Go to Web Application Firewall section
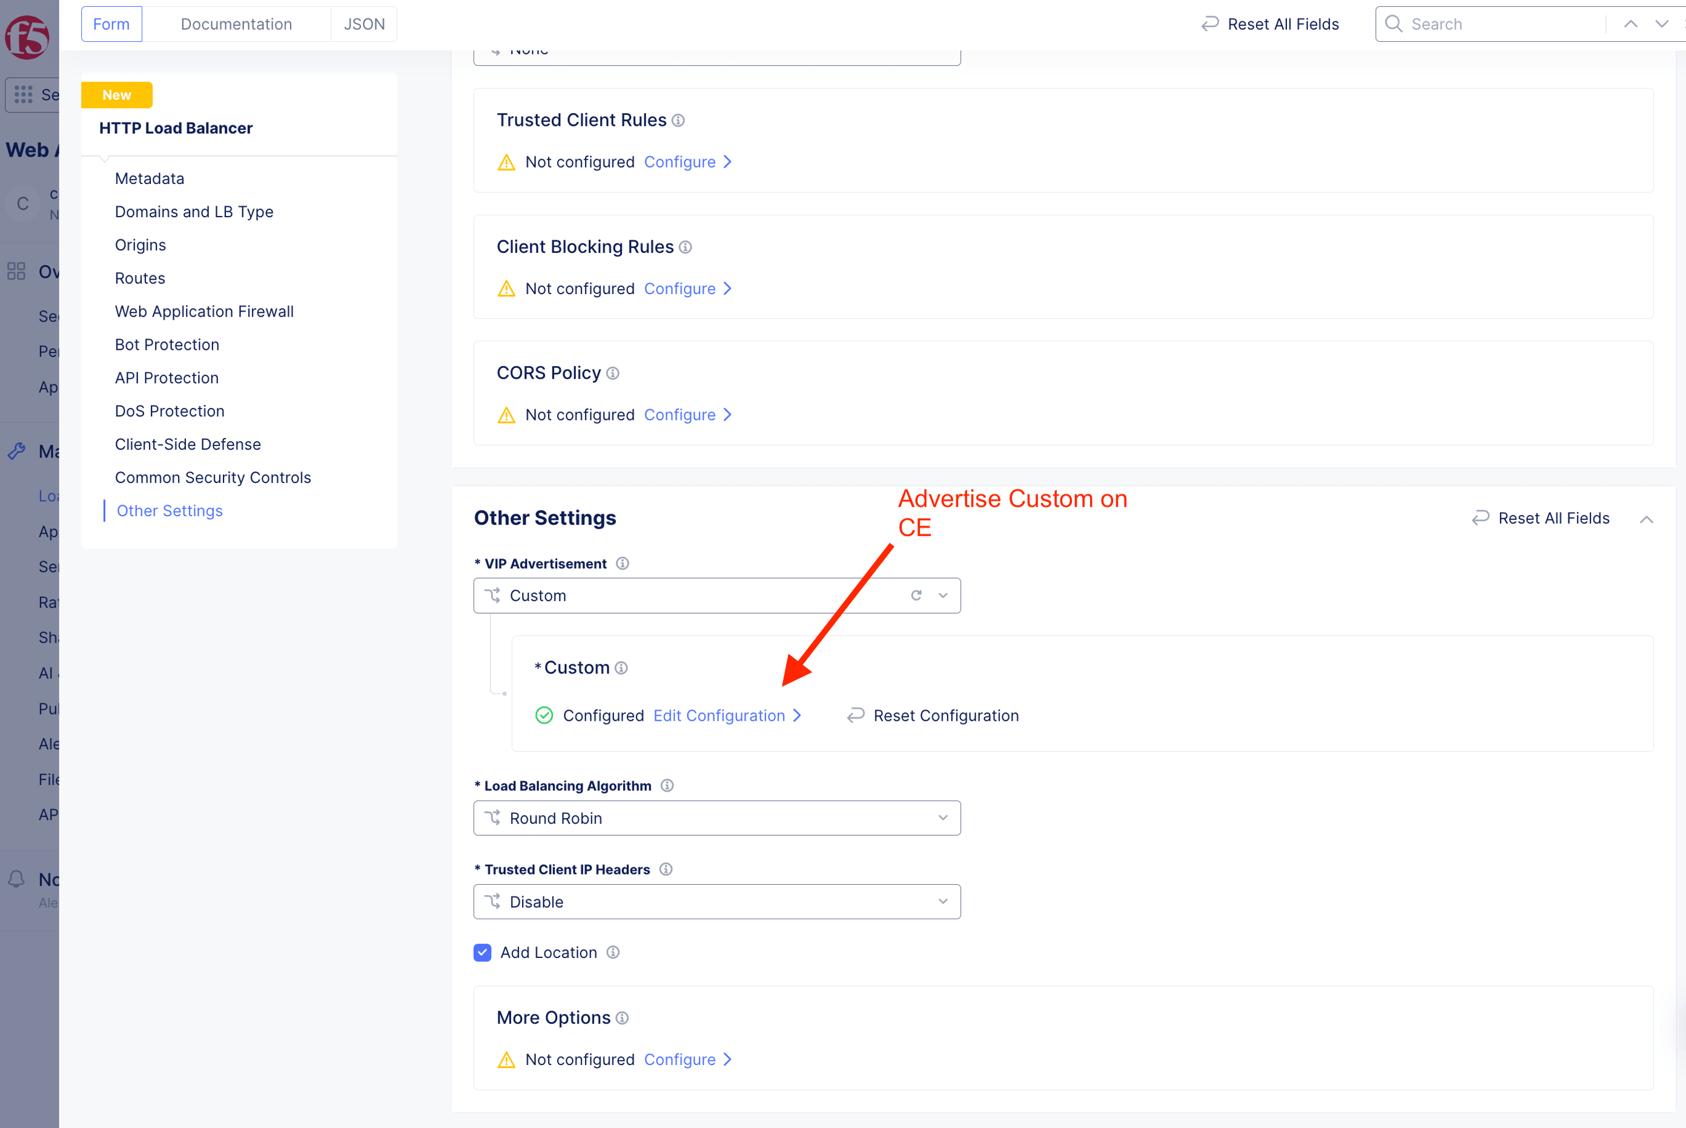 click(x=203, y=312)
